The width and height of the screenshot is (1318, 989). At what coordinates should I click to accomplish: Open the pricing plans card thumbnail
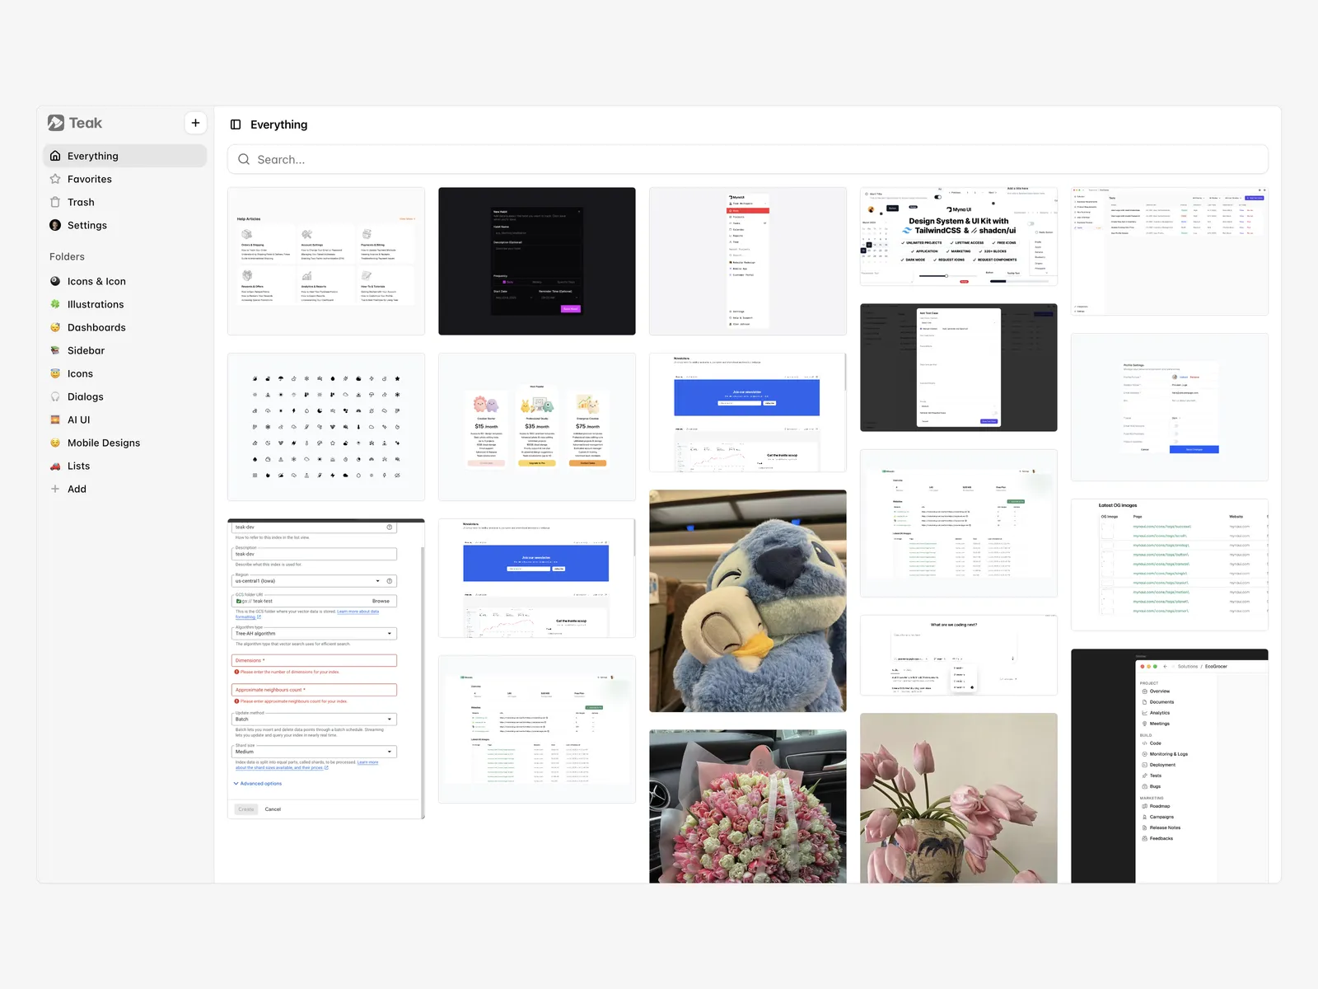point(536,426)
